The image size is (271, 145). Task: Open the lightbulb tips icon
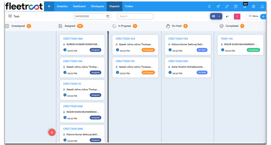click(209, 6)
